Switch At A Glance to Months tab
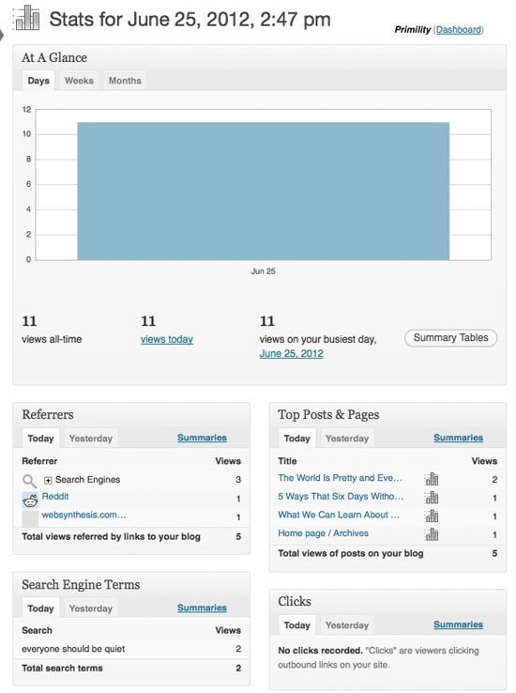516x693 pixels. pyautogui.click(x=125, y=81)
